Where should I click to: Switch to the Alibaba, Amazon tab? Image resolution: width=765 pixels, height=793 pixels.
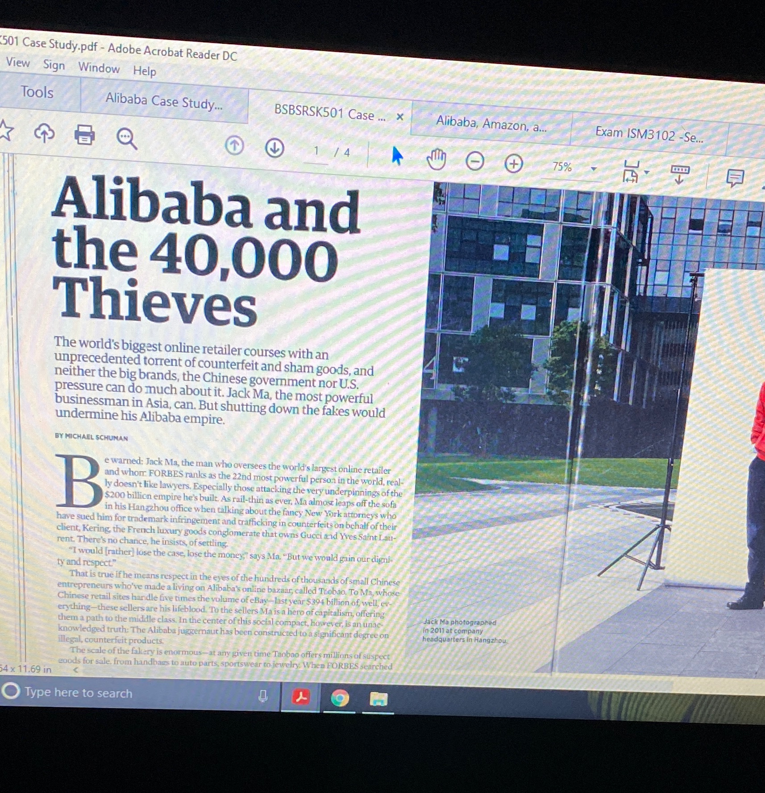pyautogui.click(x=491, y=123)
